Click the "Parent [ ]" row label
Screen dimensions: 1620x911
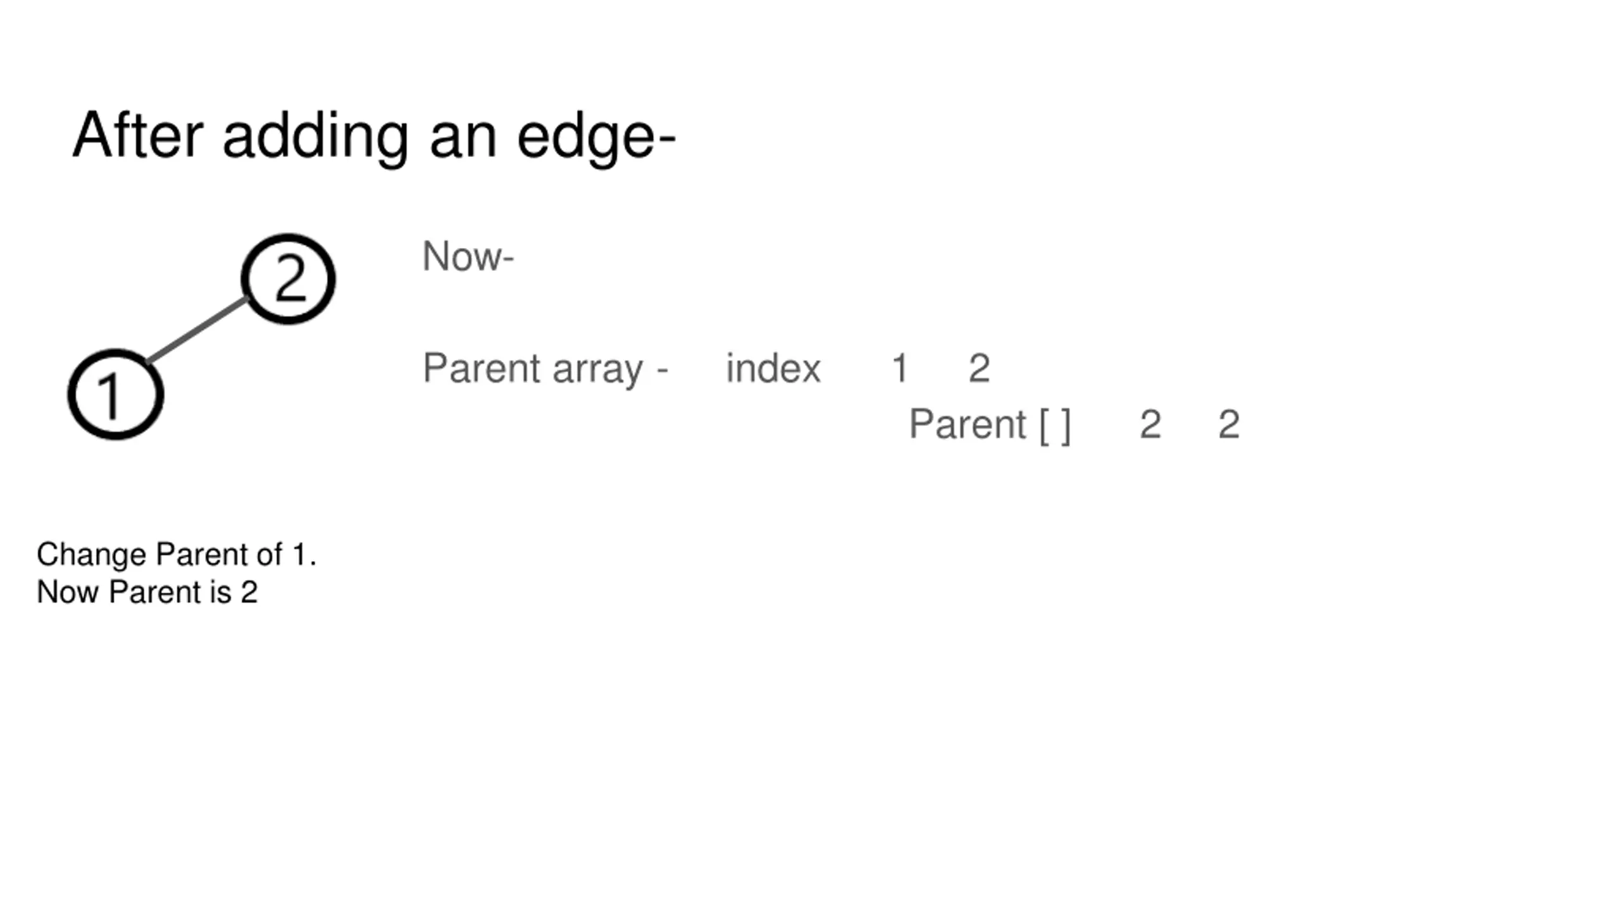[x=989, y=424]
